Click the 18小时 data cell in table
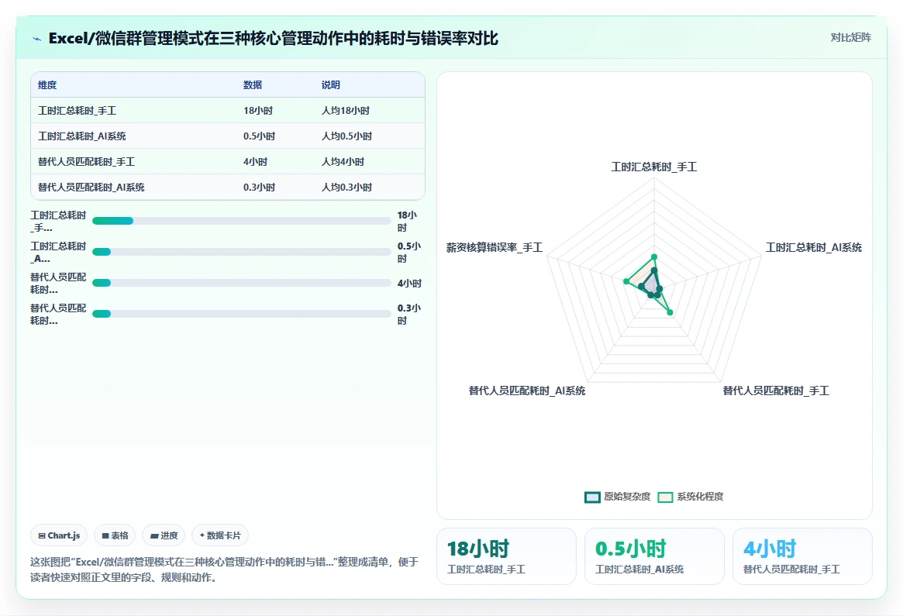 point(258,111)
